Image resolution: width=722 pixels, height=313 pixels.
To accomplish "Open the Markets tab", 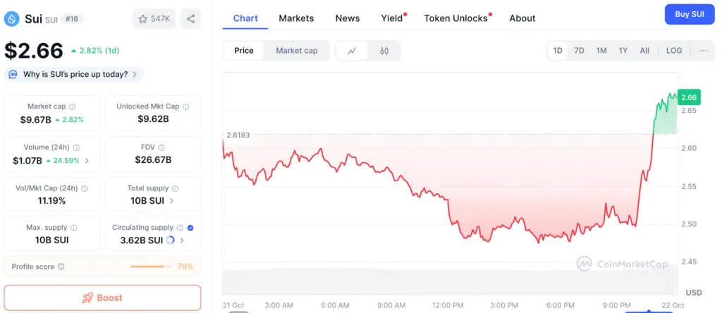I will pos(296,18).
